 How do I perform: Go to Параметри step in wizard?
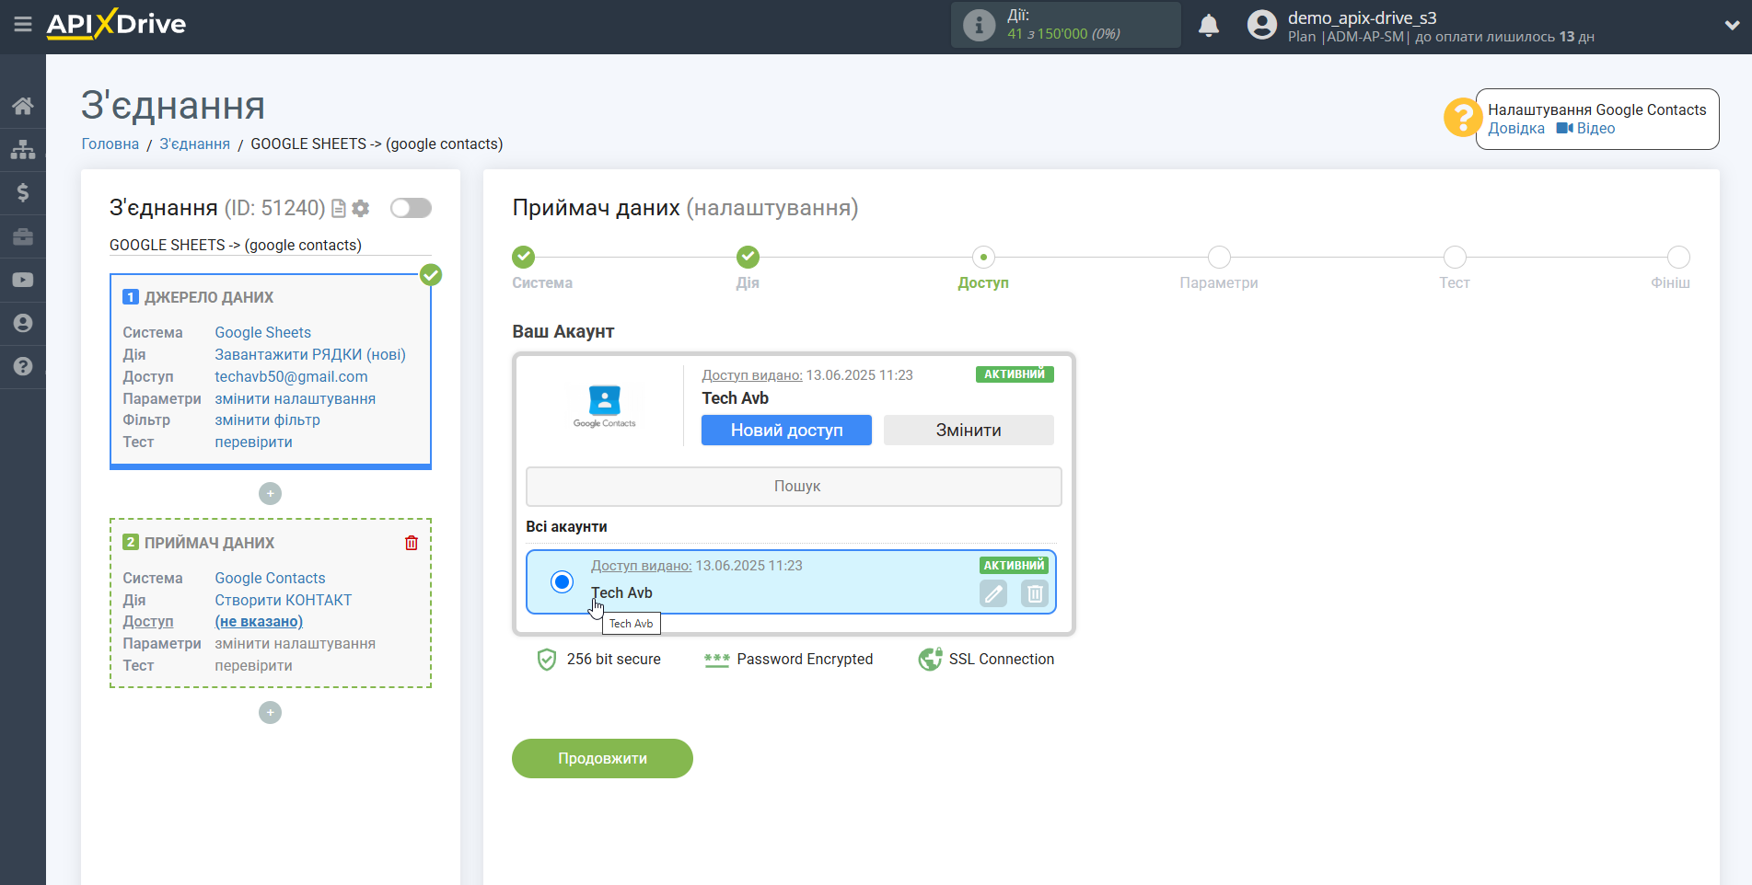[x=1219, y=258]
